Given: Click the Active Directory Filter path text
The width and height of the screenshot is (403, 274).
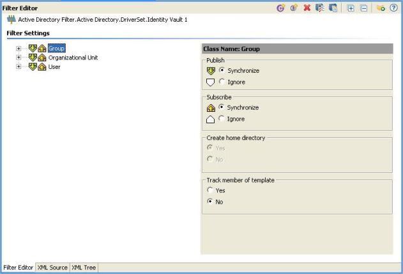Looking at the screenshot, I should tap(103, 20).
